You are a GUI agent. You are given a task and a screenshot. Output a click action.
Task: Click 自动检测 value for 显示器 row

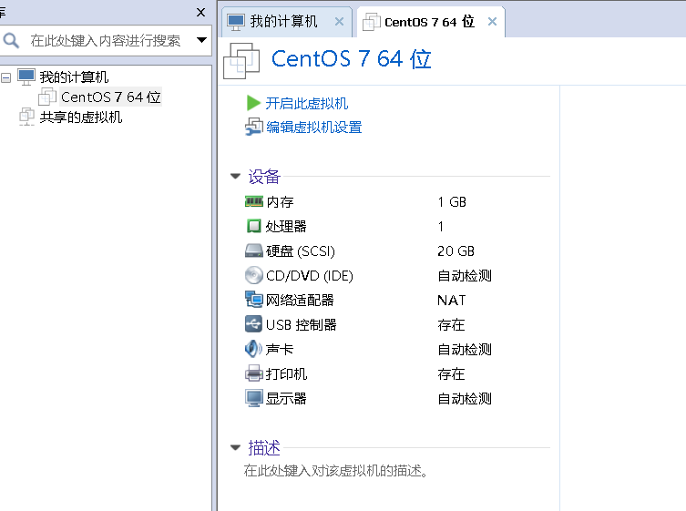tap(465, 399)
